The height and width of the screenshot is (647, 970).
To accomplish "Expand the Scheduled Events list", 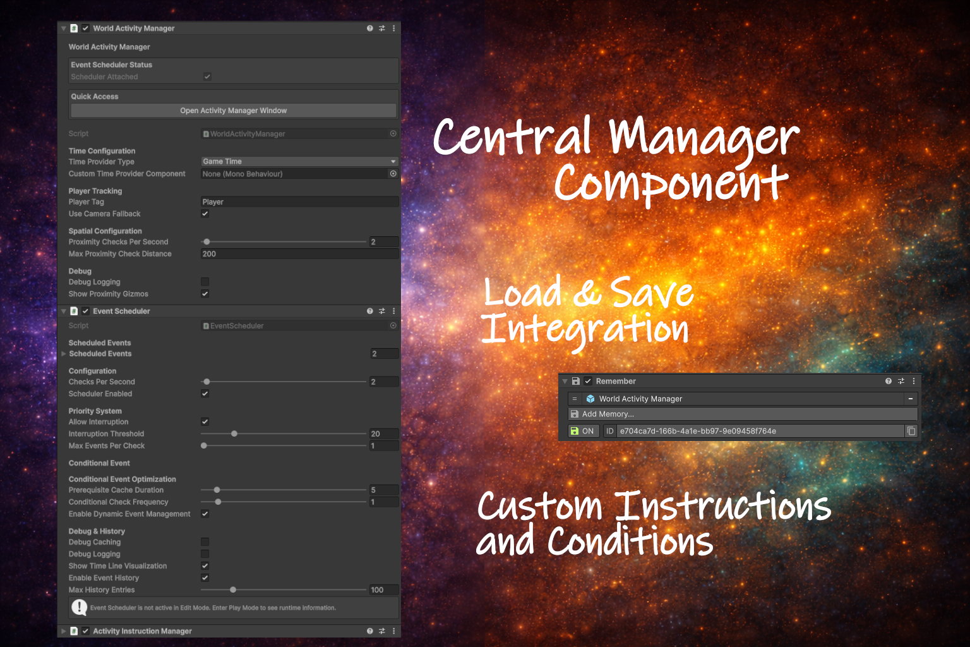I will click(64, 354).
